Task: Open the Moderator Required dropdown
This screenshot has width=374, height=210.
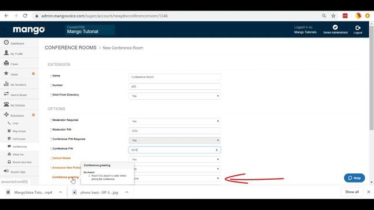Action: pos(175,121)
